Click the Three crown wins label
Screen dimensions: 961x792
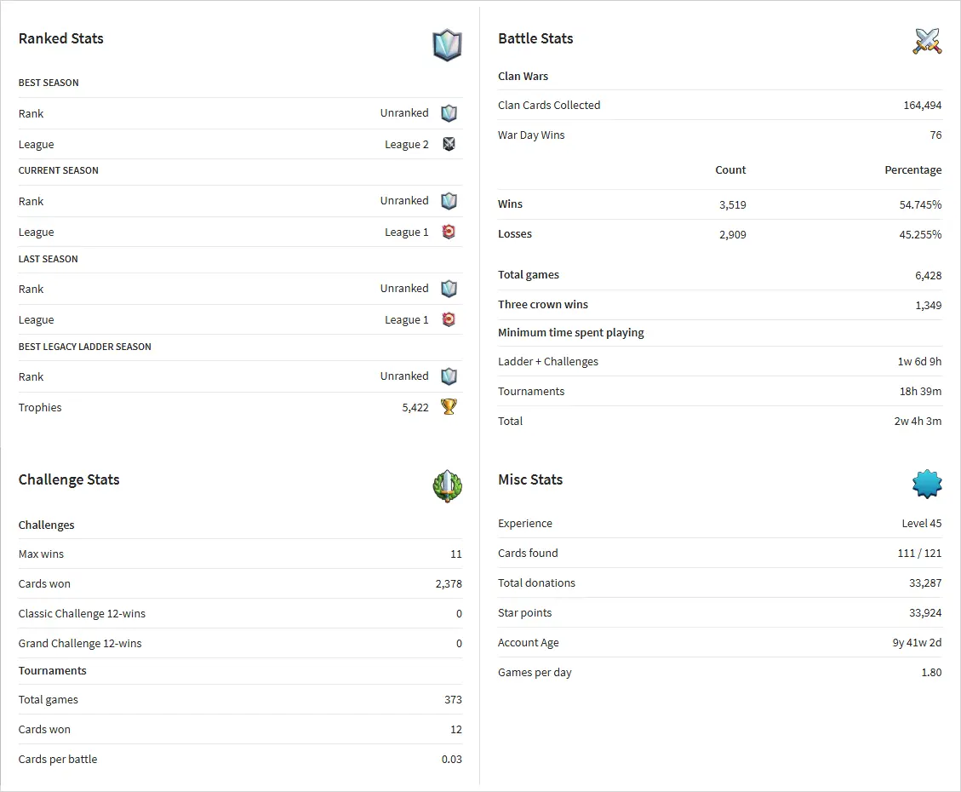click(x=543, y=305)
